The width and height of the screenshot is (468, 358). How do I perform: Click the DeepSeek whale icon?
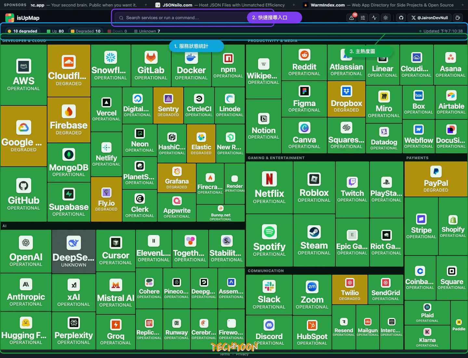(74, 243)
